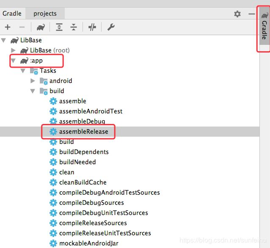Image resolution: width=270 pixels, height=248 pixels.
Task: Select the Gradle header tab
Action: [x=12, y=14]
